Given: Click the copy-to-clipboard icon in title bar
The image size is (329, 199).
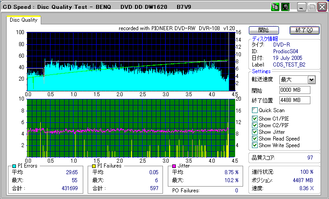Looking at the screenshot, I should coord(275,7).
